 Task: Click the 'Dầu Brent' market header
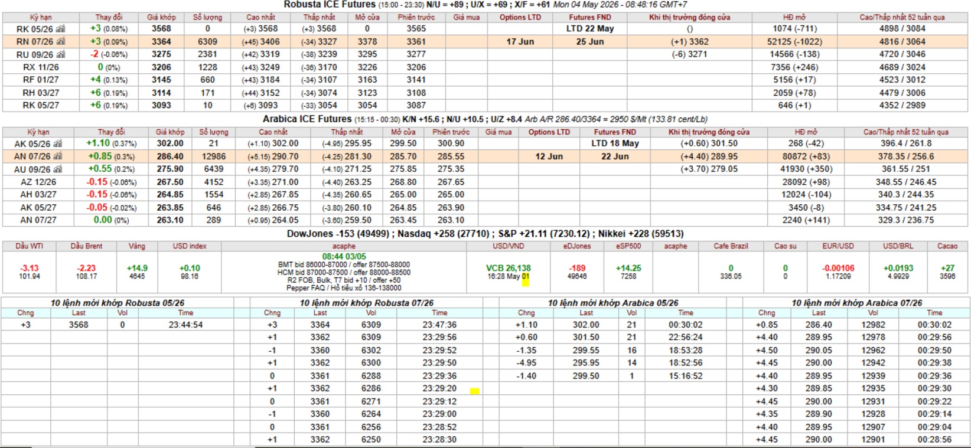click(x=86, y=246)
